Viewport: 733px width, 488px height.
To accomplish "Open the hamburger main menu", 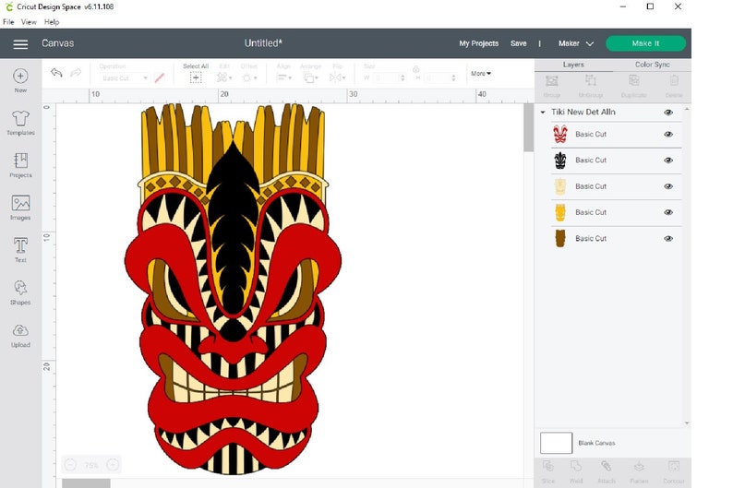I will tap(20, 44).
